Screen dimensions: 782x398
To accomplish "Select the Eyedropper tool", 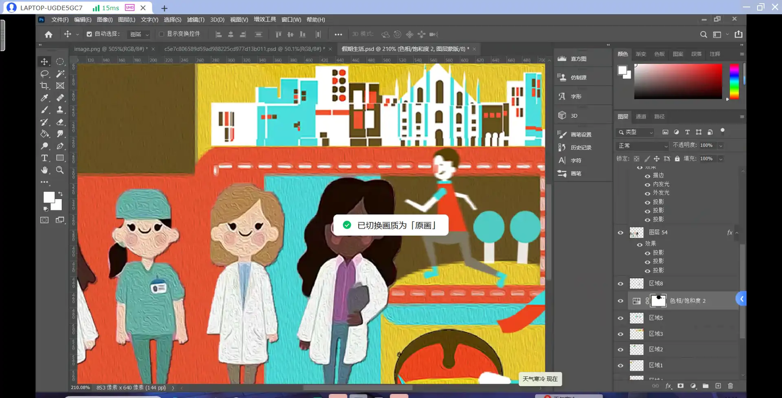I will click(45, 98).
